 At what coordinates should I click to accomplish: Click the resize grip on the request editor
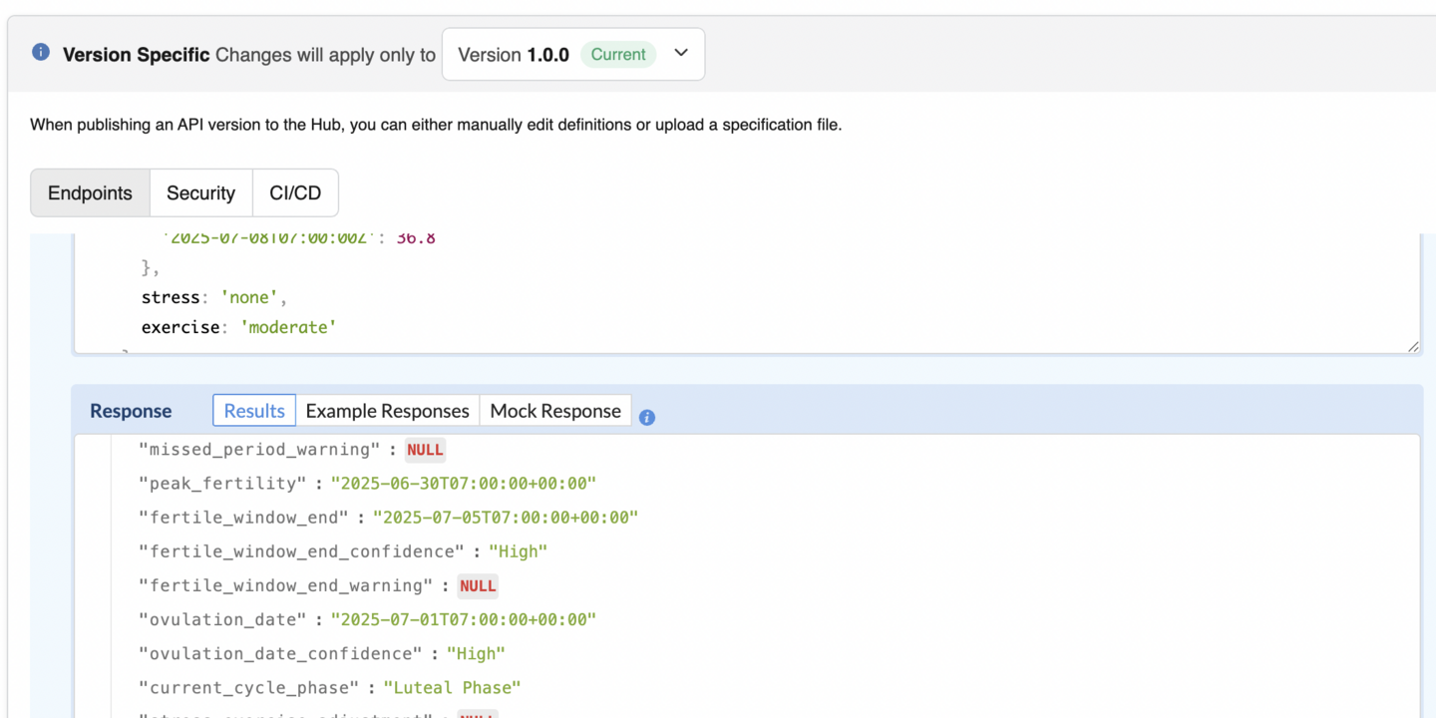[1412, 346]
